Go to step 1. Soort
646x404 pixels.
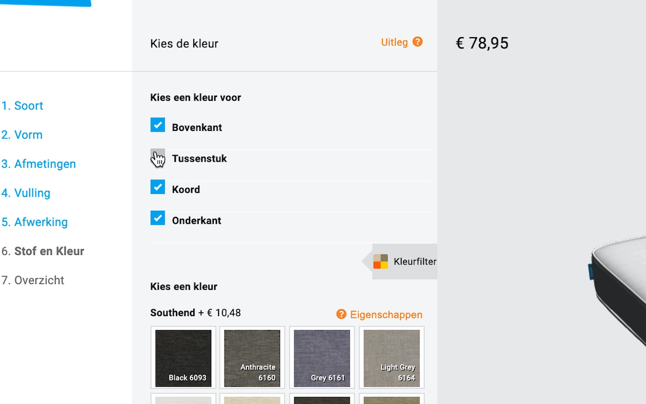(x=22, y=106)
